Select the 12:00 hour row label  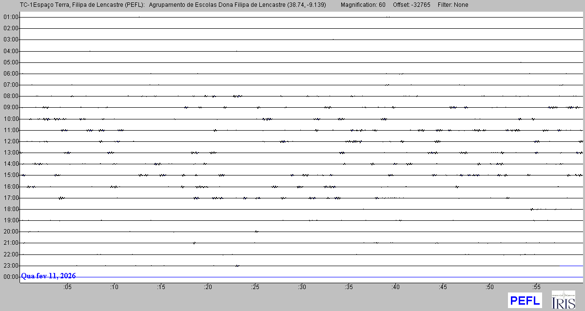point(10,141)
